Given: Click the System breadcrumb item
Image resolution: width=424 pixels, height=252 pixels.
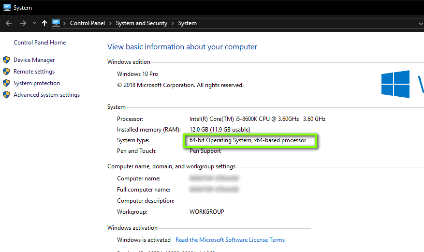Looking at the screenshot, I should point(188,23).
